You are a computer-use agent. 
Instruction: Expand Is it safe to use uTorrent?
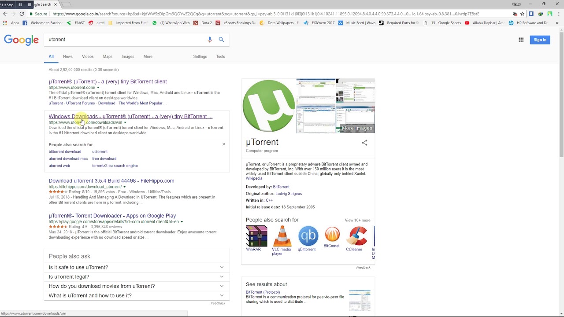(x=137, y=267)
